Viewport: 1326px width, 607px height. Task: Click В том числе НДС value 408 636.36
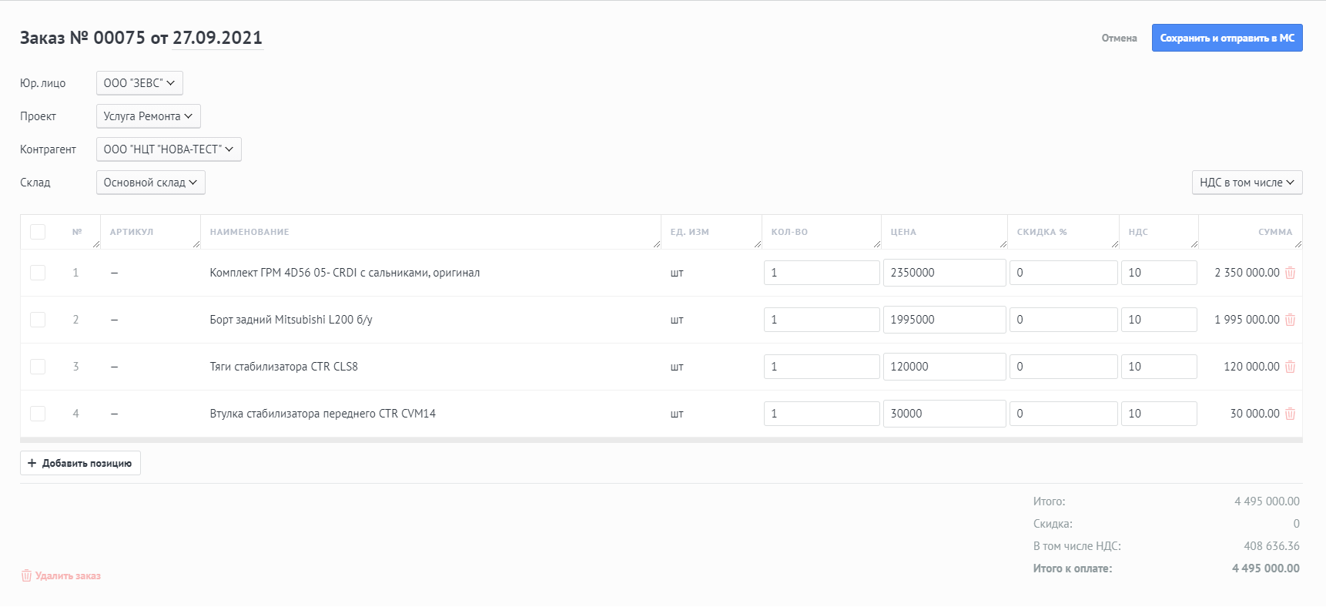coord(1271,546)
